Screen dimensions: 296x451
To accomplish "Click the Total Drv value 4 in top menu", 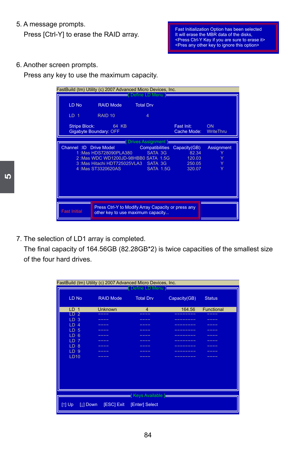I will pyautogui.click(x=147, y=116).
